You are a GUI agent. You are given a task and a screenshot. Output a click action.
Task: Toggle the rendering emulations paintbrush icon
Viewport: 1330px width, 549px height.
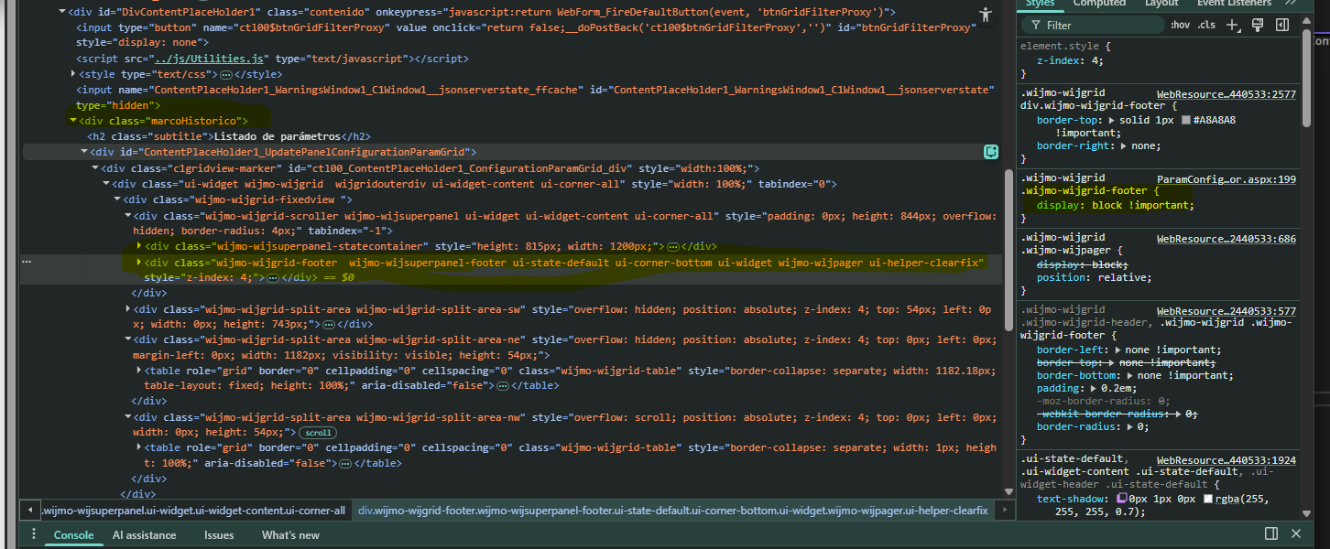click(x=1258, y=25)
